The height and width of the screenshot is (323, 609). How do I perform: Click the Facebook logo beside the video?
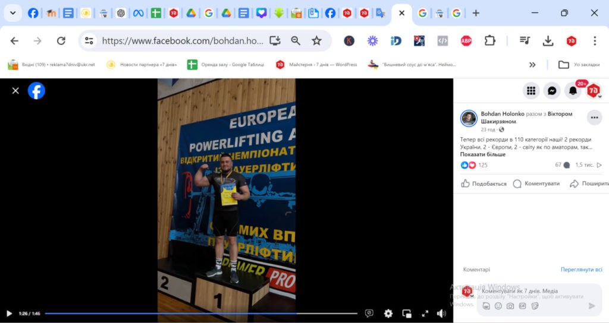(36, 91)
